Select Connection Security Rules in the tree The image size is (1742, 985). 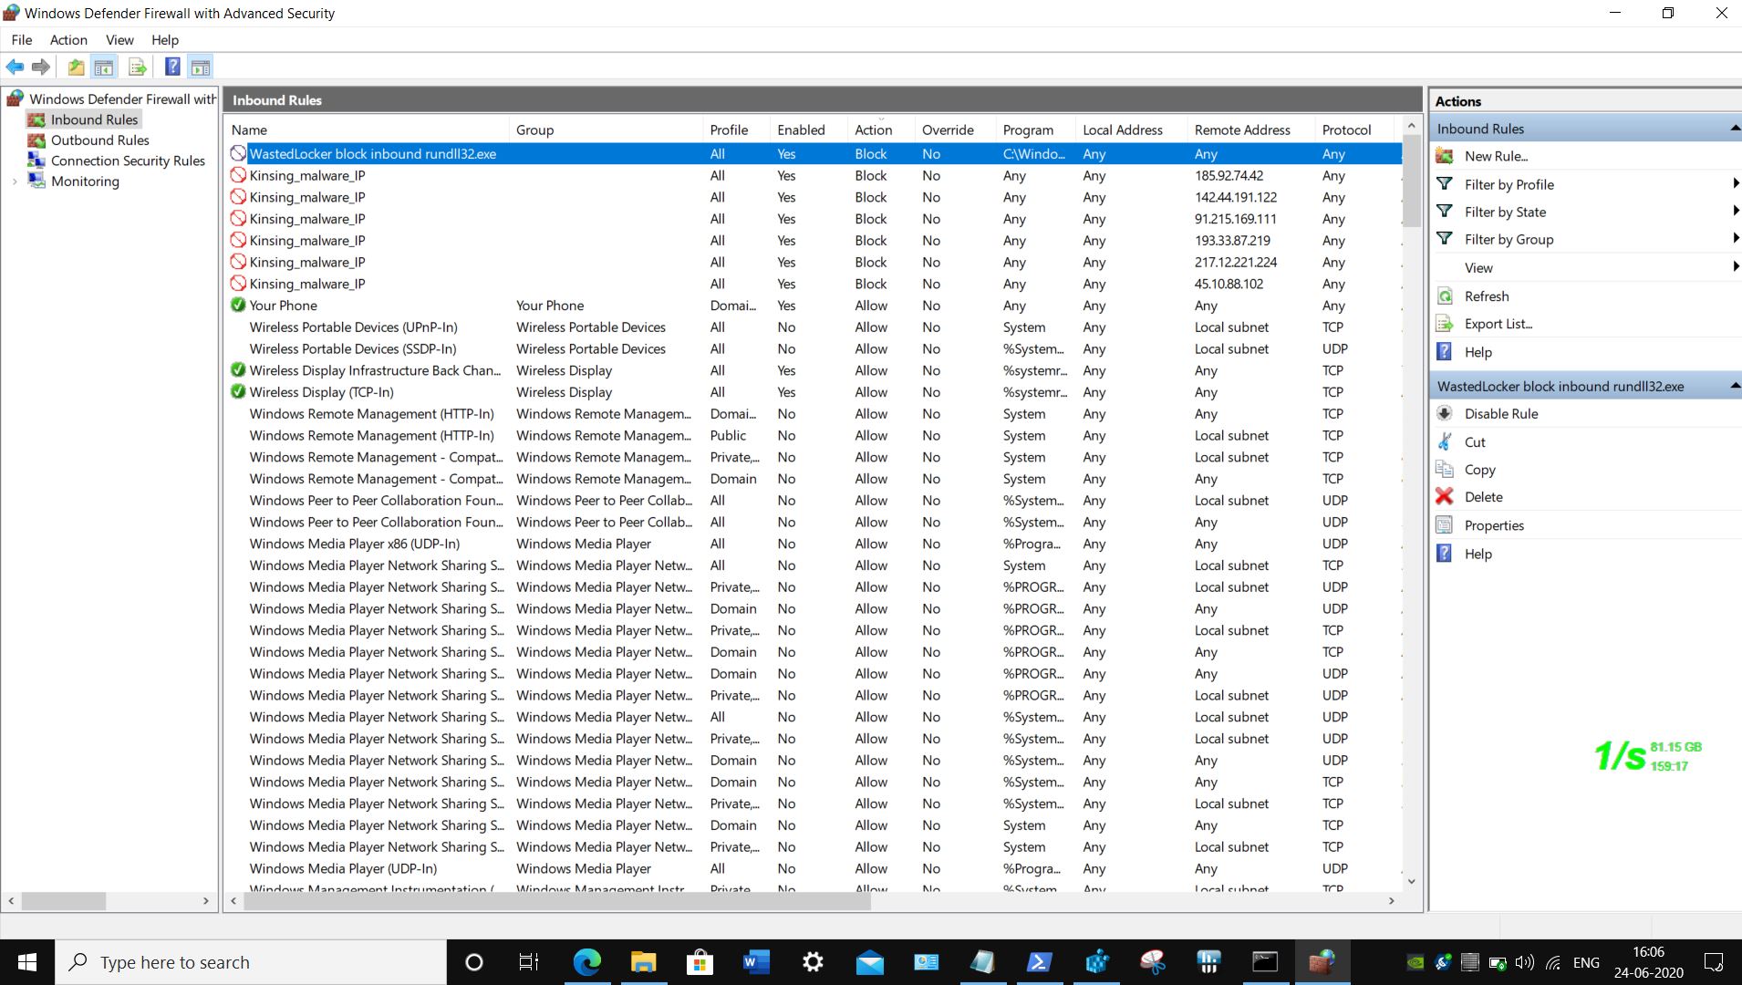(x=128, y=161)
